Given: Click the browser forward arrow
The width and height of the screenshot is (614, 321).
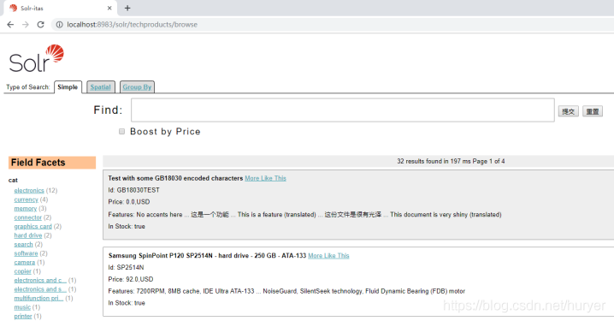Looking at the screenshot, I should 26,24.
